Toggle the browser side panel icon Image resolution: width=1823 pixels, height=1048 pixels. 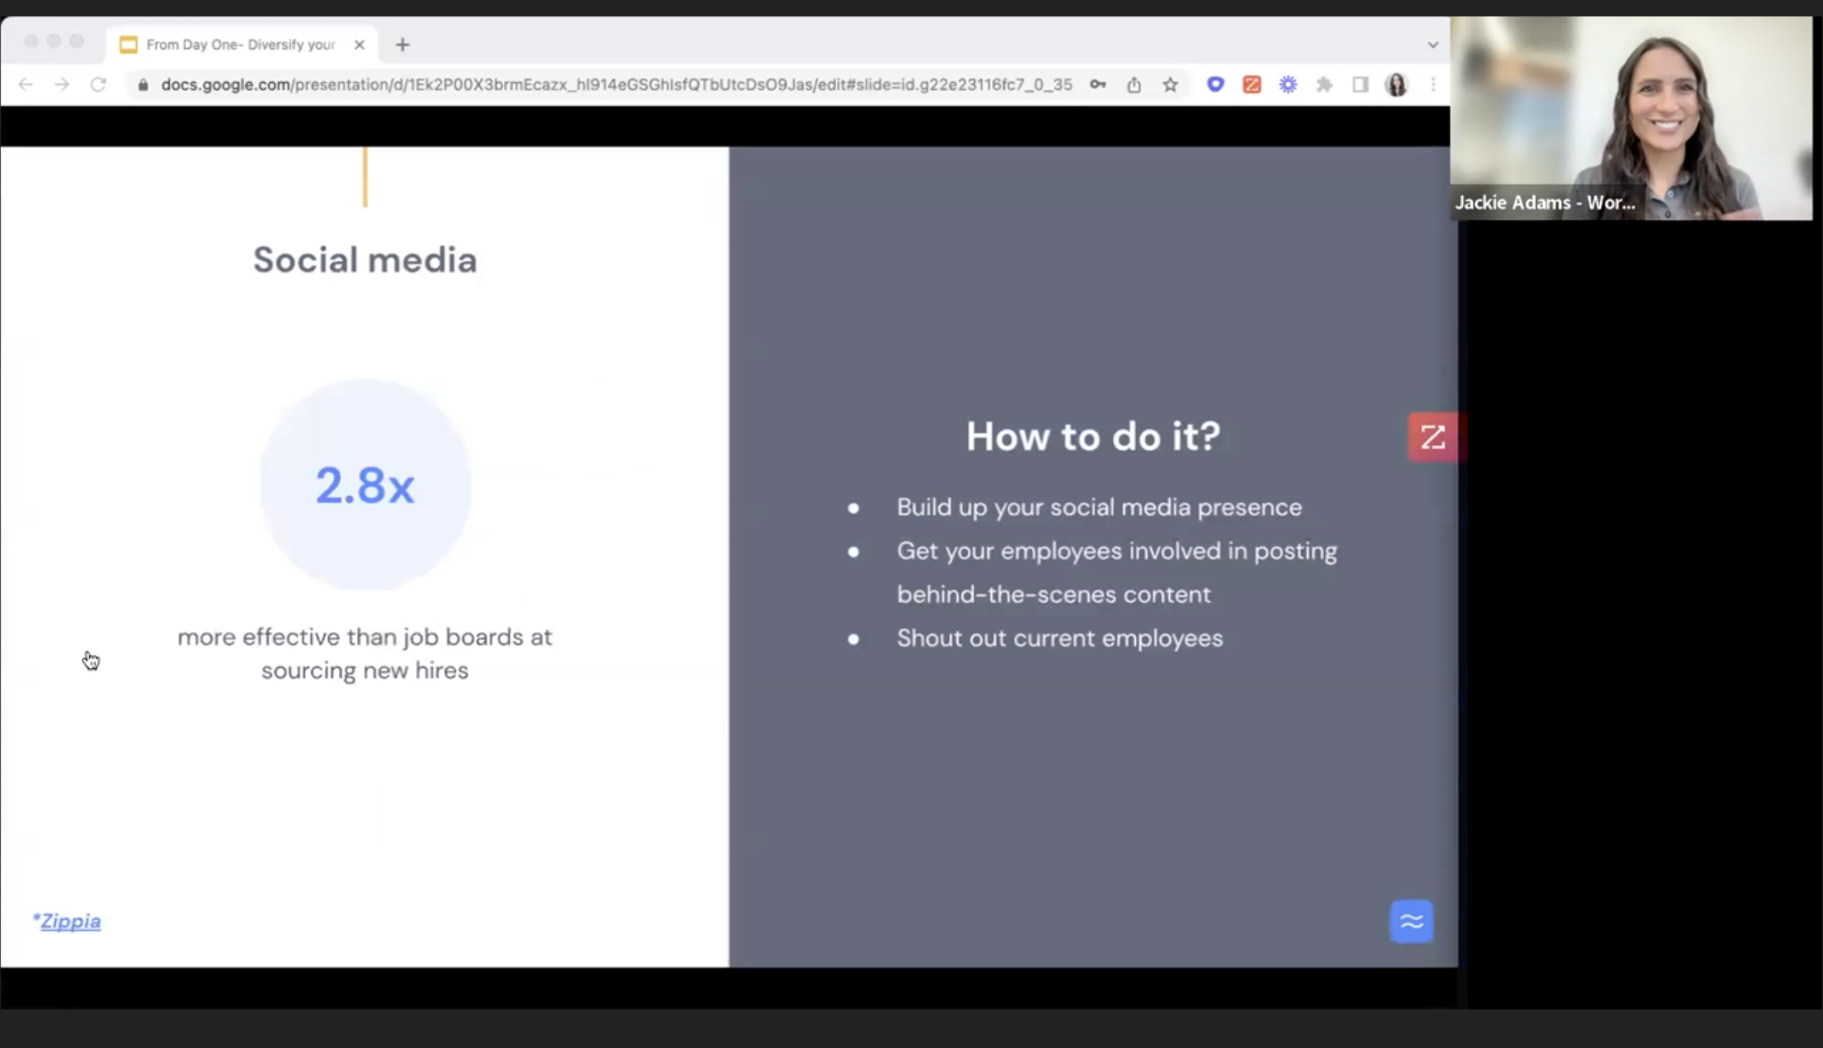coord(1360,85)
